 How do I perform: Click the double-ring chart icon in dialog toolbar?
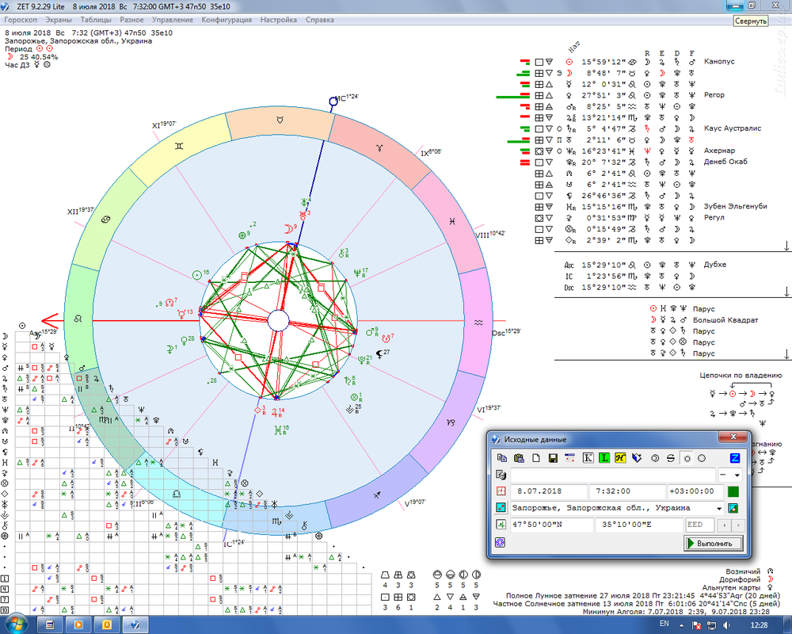coord(655,458)
